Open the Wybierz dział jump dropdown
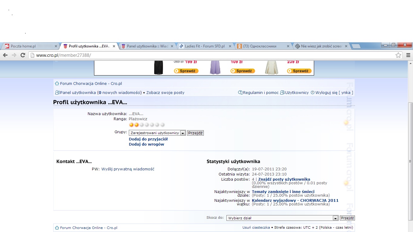 tap(335, 218)
